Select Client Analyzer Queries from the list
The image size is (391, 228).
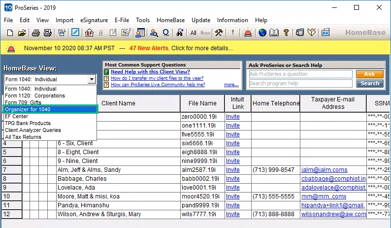[50, 130]
